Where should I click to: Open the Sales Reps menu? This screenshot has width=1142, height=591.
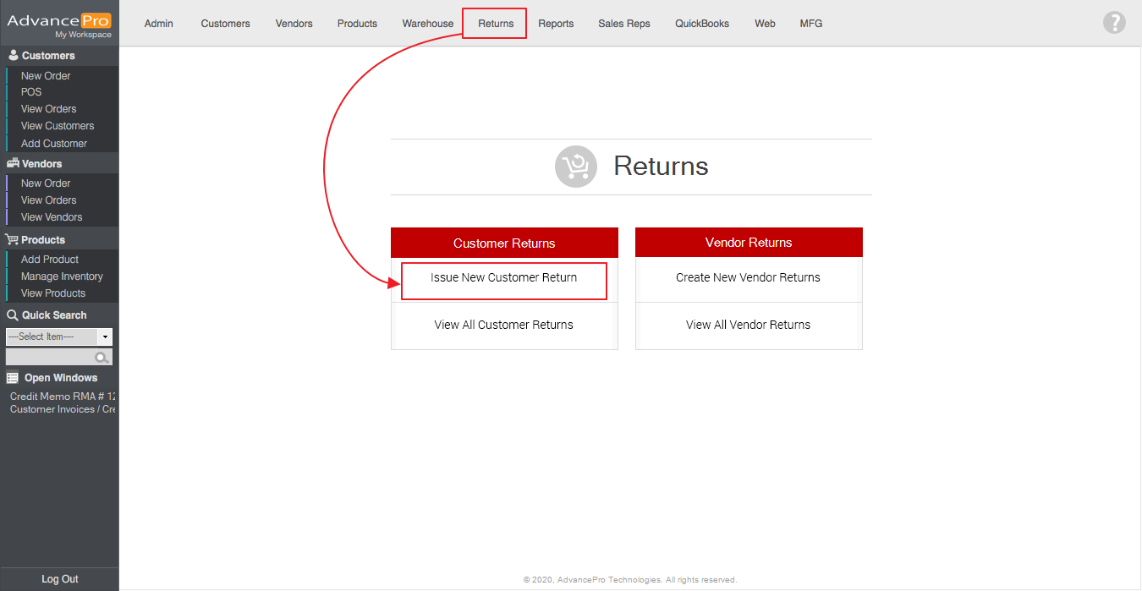(623, 24)
